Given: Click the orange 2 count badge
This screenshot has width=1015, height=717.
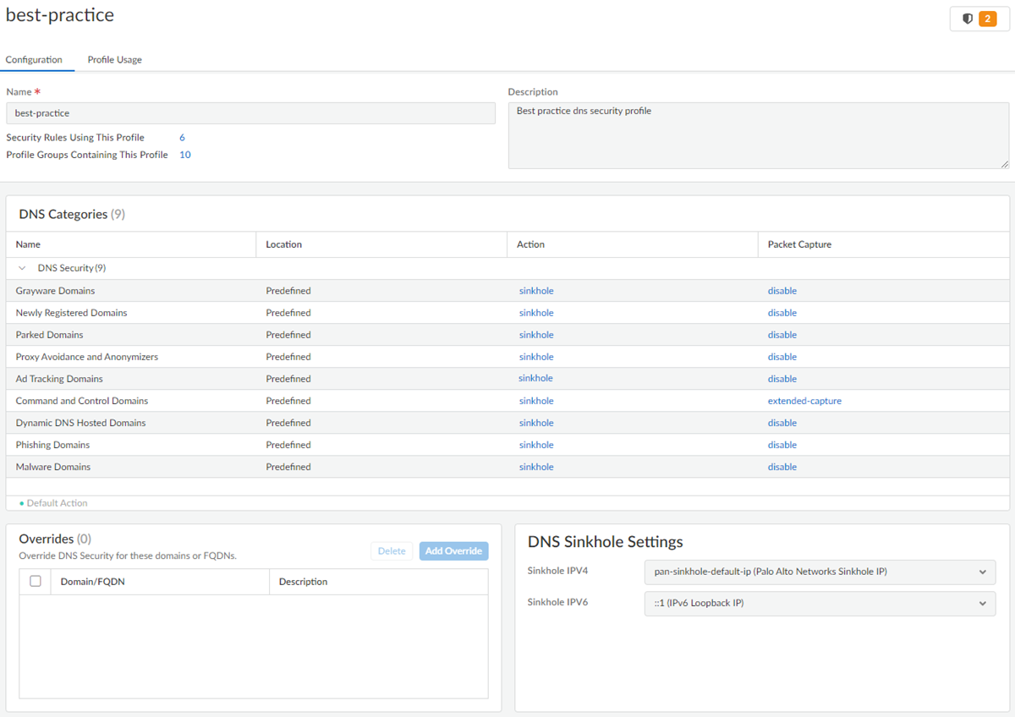Looking at the screenshot, I should click(x=987, y=19).
